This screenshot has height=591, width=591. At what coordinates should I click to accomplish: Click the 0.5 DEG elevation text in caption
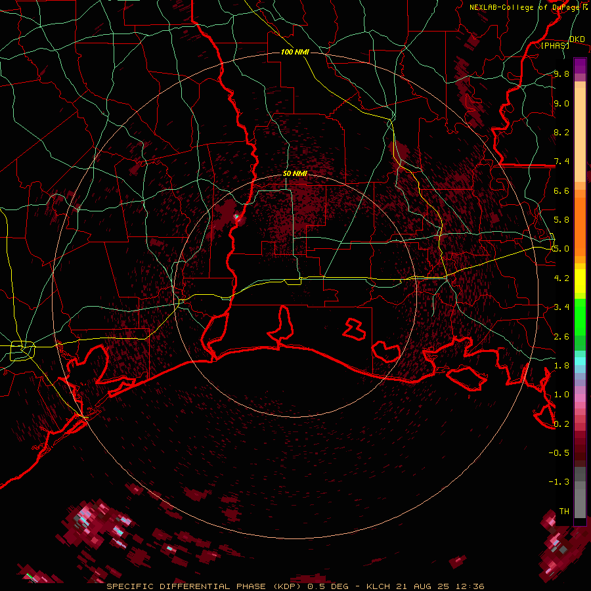[x=327, y=586]
